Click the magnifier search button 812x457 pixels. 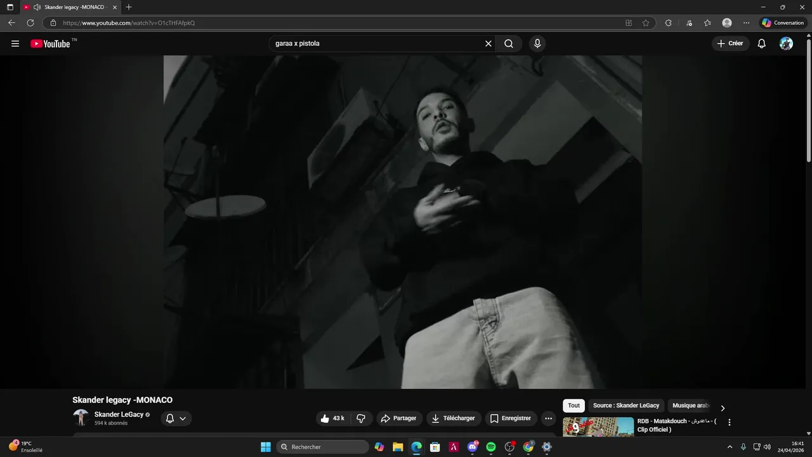click(x=509, y=44)
